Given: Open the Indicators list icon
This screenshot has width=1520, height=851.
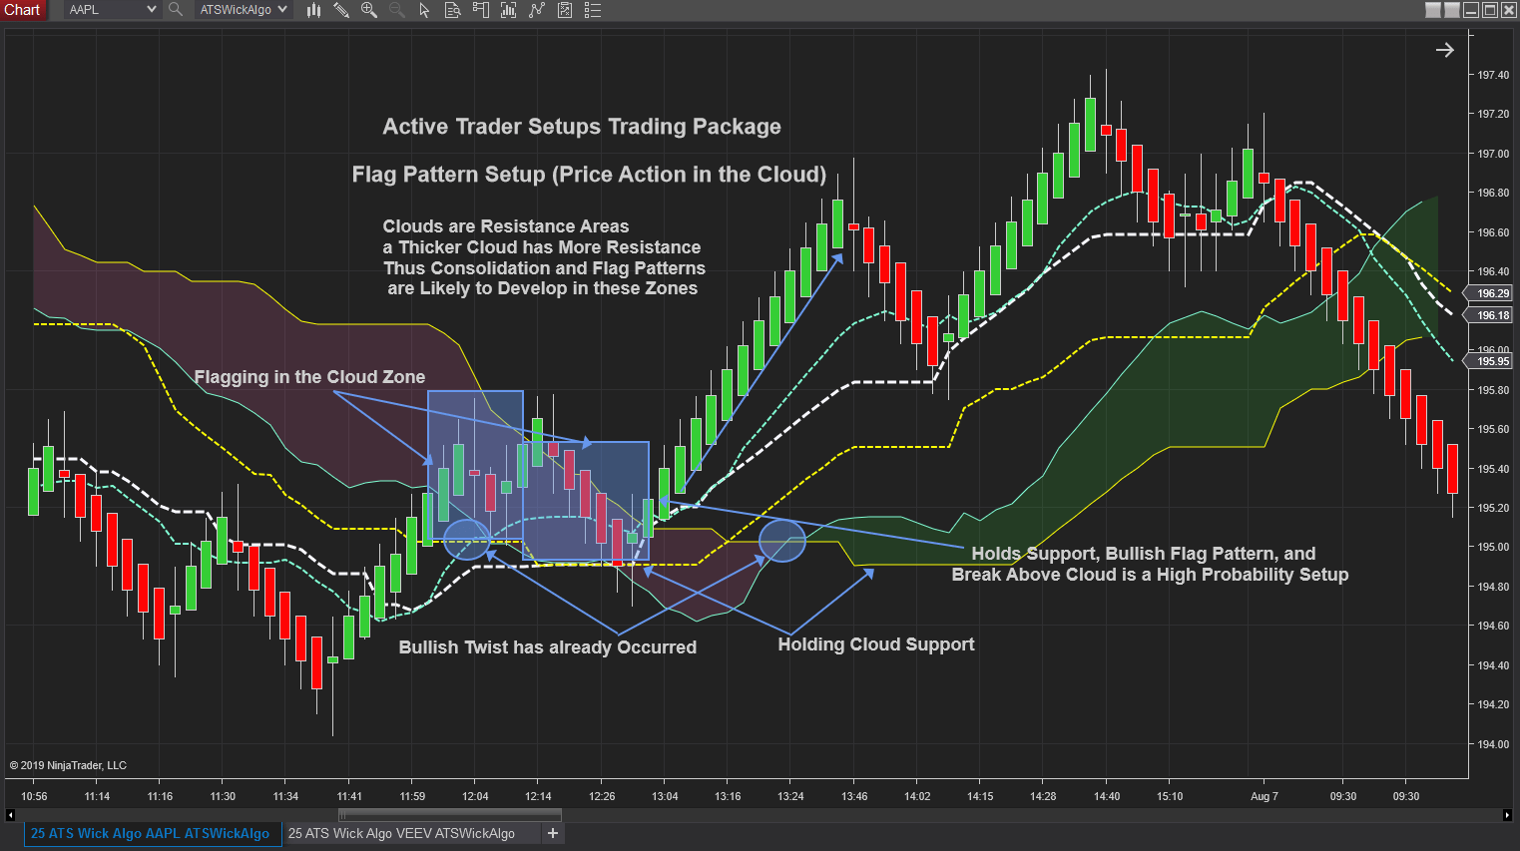Looking at the screenshot, I should pyautogui.click(x=591, y=10).
